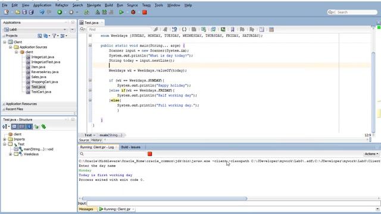381x214 pixels.
Task: Click the Save All toolbar icon
Action: click(x=31, y=12)
